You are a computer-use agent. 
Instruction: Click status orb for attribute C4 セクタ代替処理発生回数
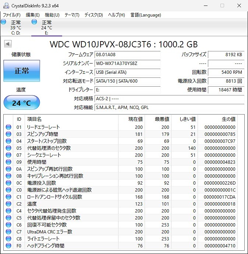(x=8, y=211)
